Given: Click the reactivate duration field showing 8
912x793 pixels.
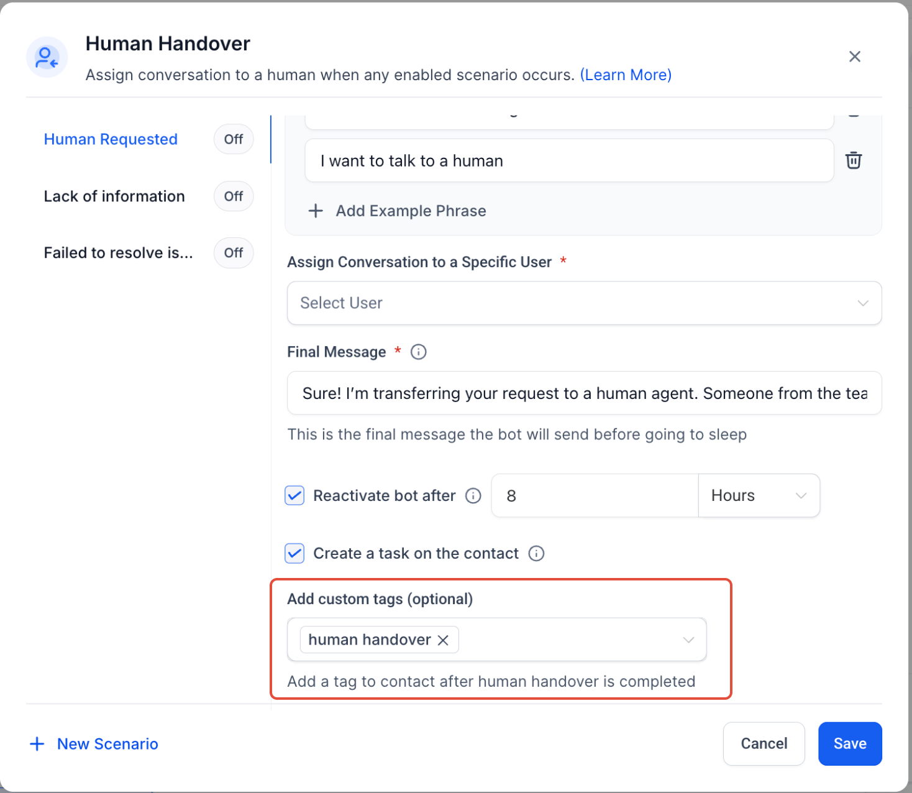Looking at the screenshot, I should coord(595,495).
